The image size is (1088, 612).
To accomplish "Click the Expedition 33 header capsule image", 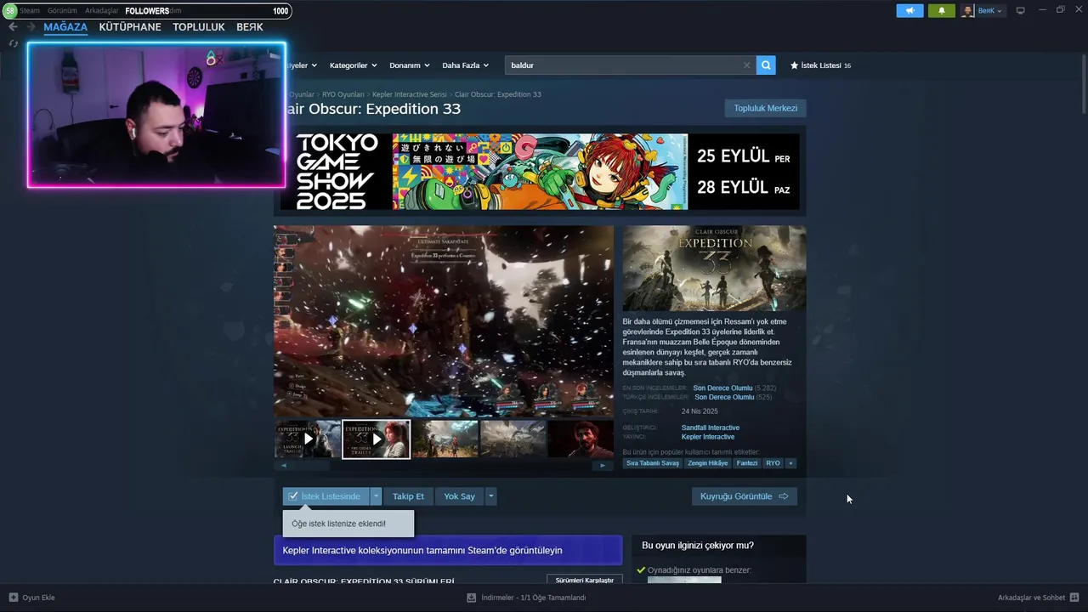I will tap(714, 268).
